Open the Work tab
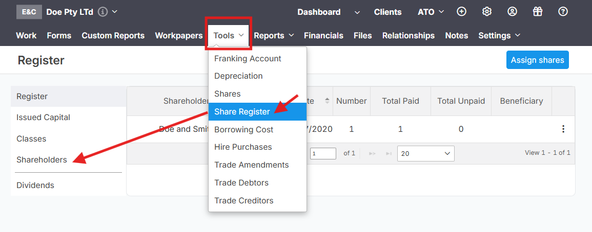Screen dimensions: 592x232 click(x=26, y=36)
